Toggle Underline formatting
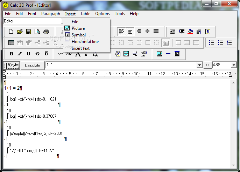Viewport: 240px width, 172px height. tap(28, 54)
